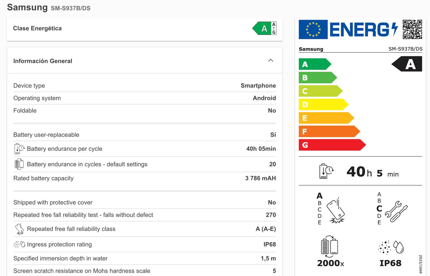Click the SM-S937B/DS model text in title
This screenshot has width=430, height=276.
[x=71, y=8]
